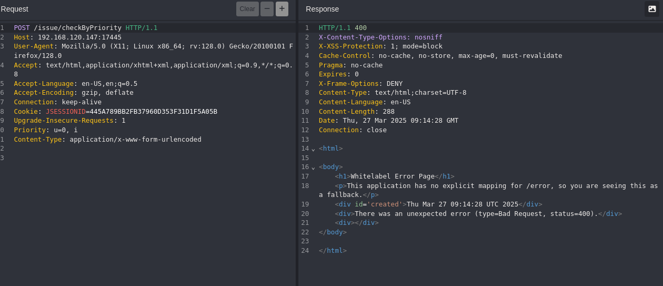Click the Bad Request status=400 line
663x286 pixels.
478,214
